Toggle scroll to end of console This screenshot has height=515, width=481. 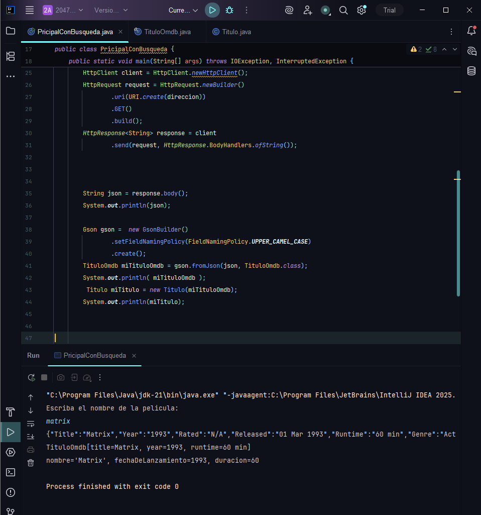[x=31, y=437]
